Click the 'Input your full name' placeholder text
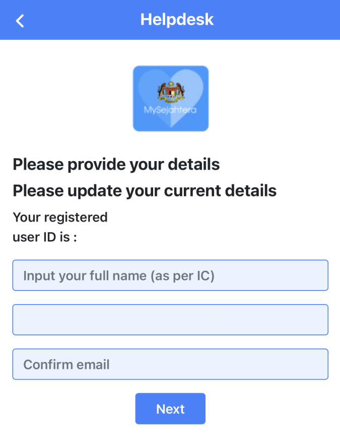340x438 pixels. click(119, 276)
